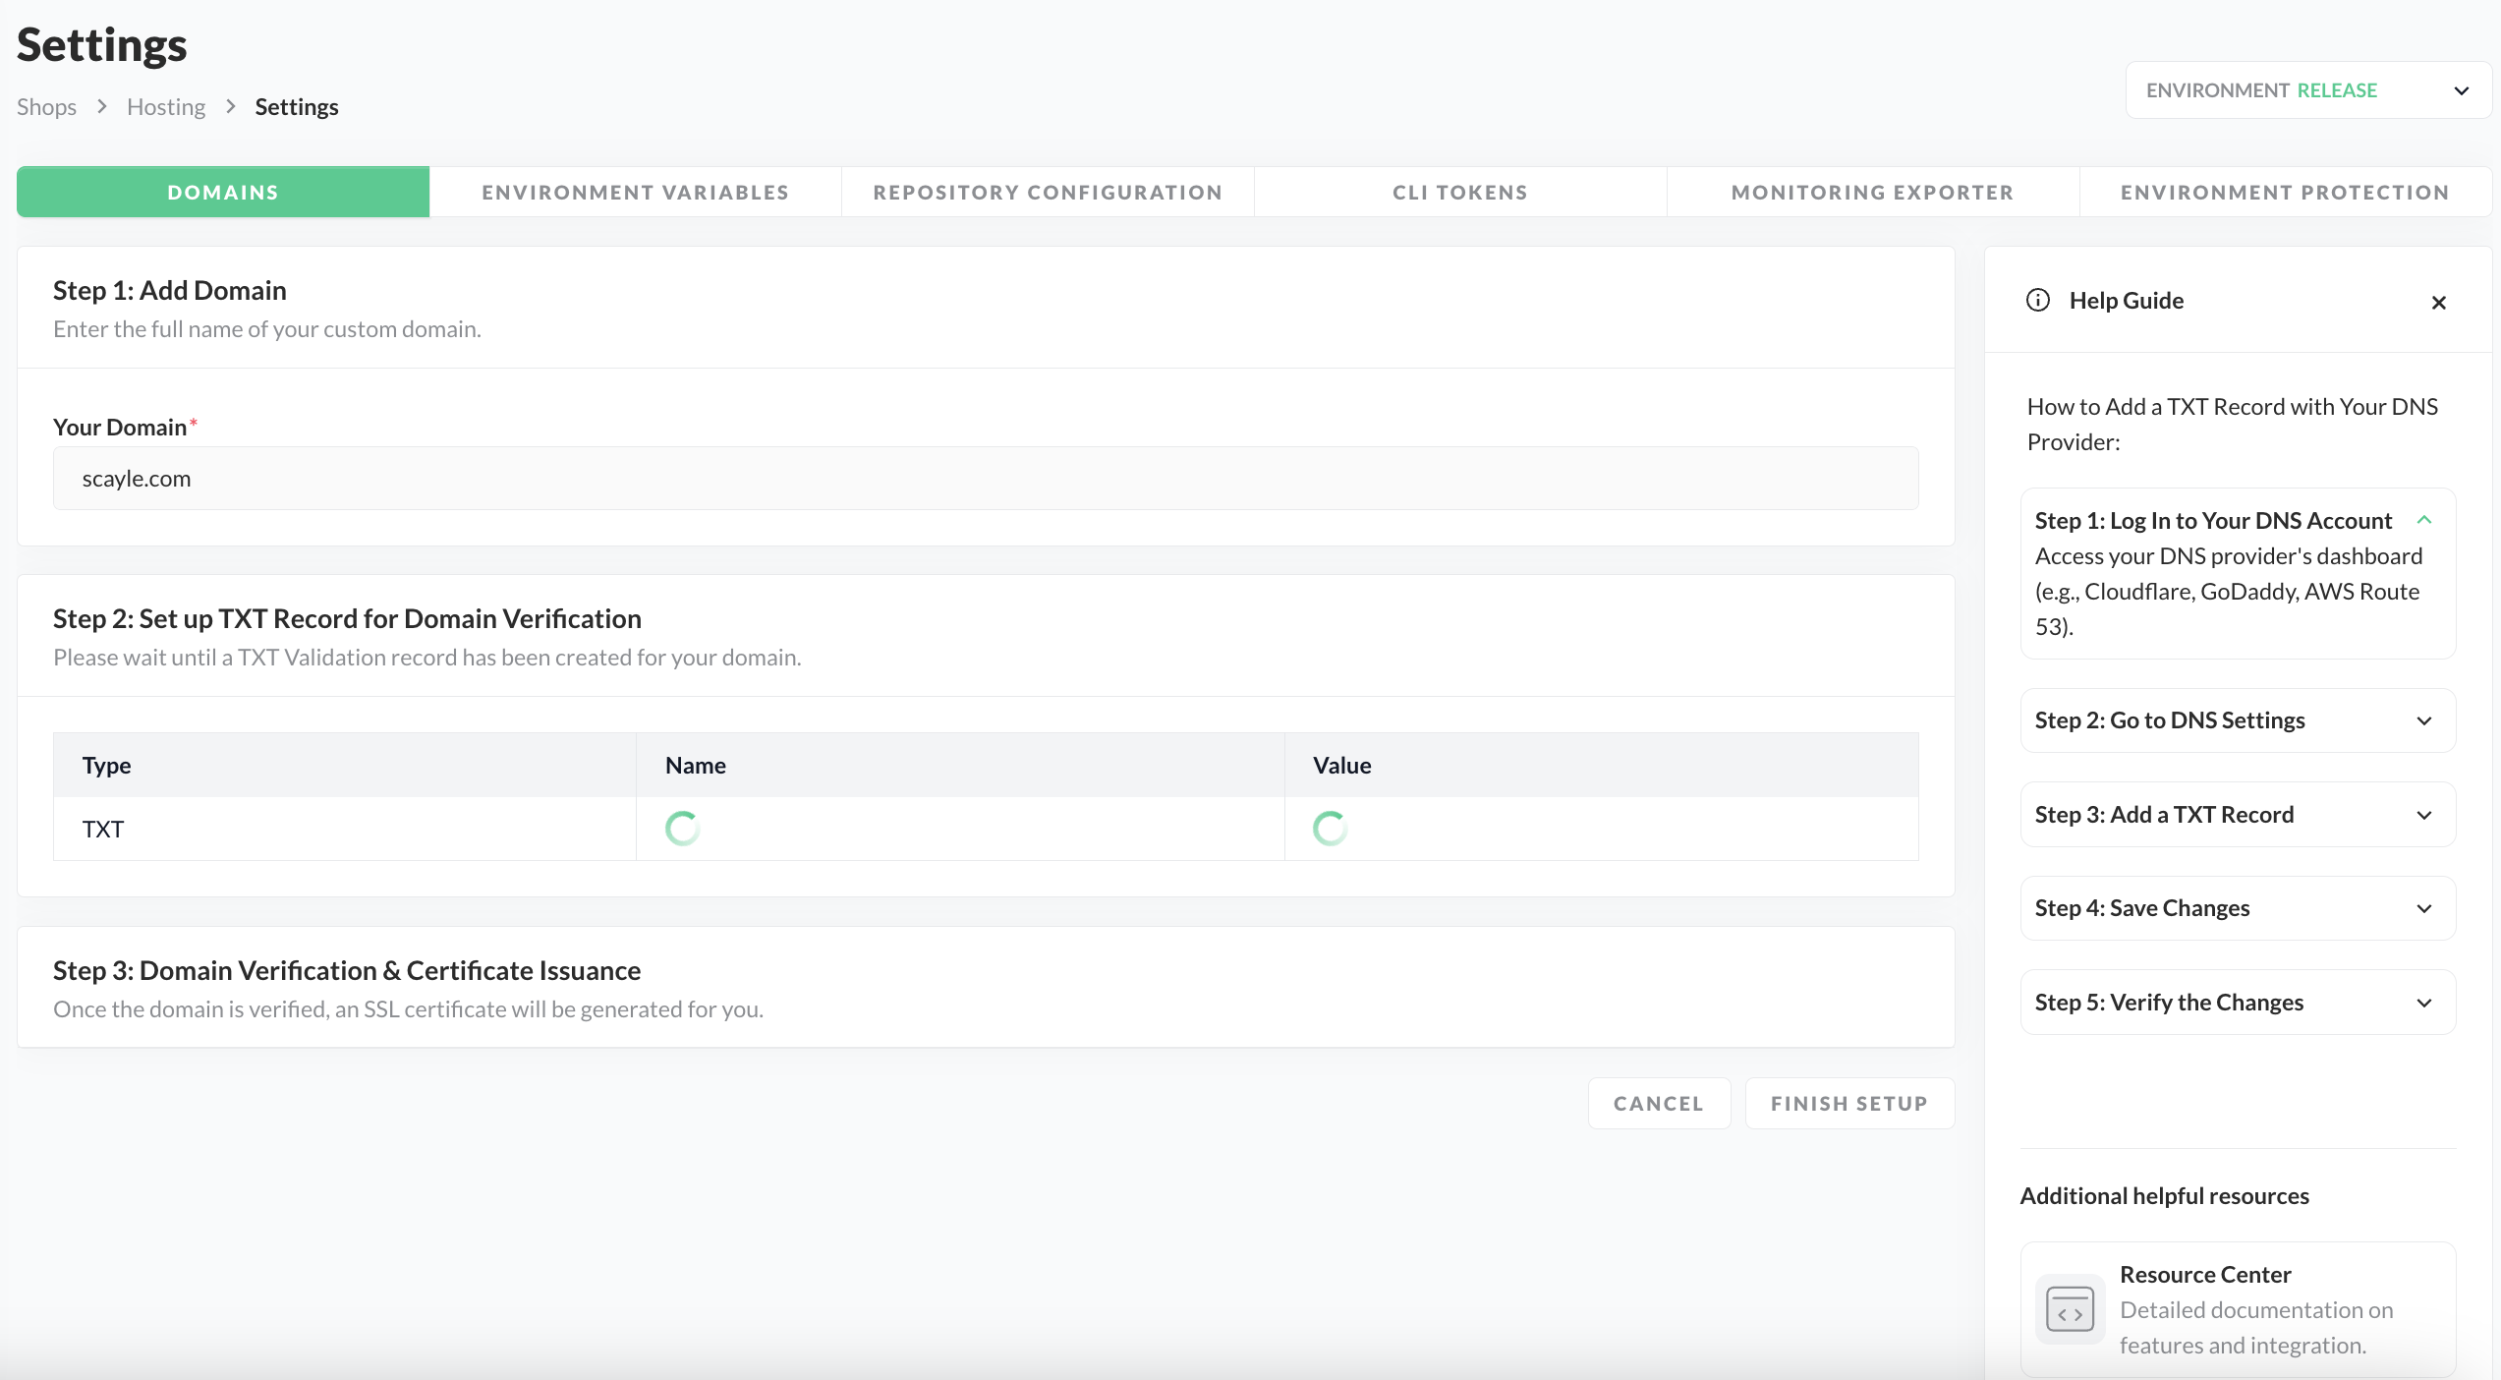Click breadcrumb arrow after Hosting
Screen dimensions: 2501x1380
tap(231, 106)
